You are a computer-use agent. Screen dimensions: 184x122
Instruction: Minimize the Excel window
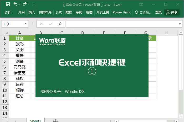pyautogui.click(x=153, y=4)
